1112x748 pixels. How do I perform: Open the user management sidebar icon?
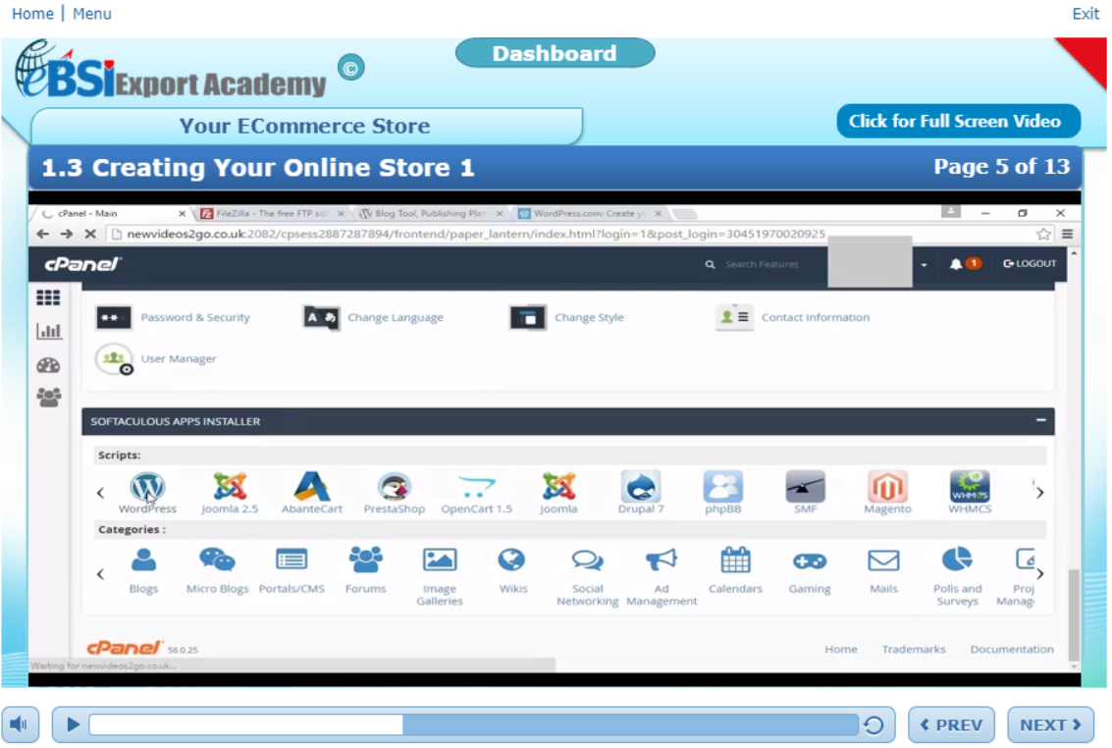48,398
